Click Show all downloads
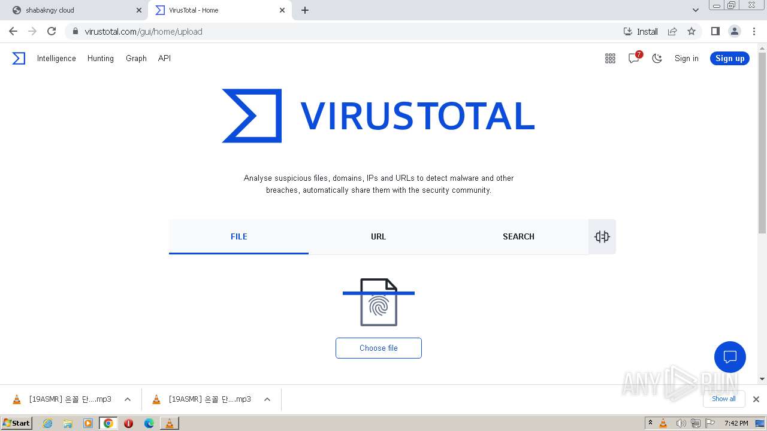This screenshot has width=767, height=431. [x=724, y=399]
